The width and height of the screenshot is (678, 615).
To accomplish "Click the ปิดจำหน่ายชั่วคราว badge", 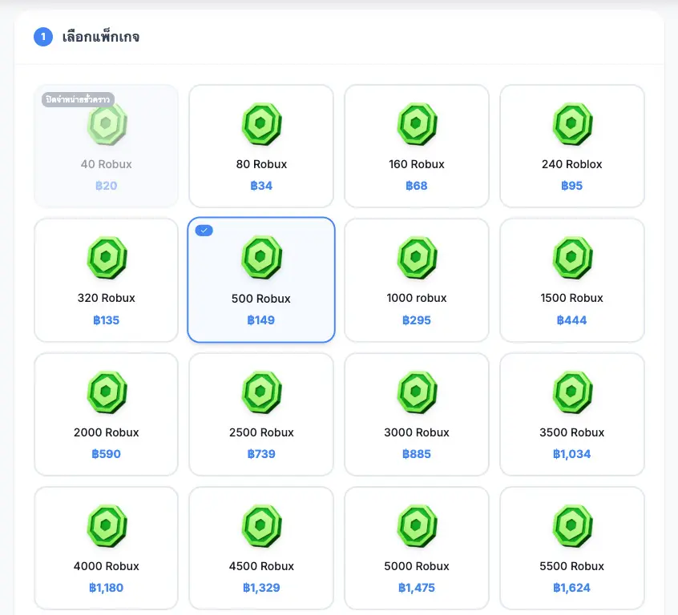I will pos(78,99).
